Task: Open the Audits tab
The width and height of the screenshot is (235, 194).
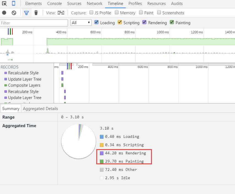Action: click(177, 4)
